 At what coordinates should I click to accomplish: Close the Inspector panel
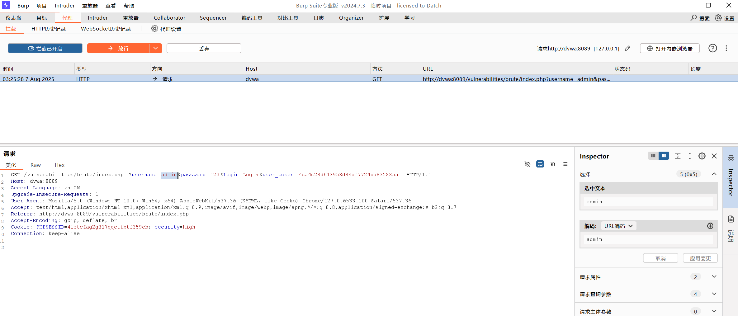(714, 156)
